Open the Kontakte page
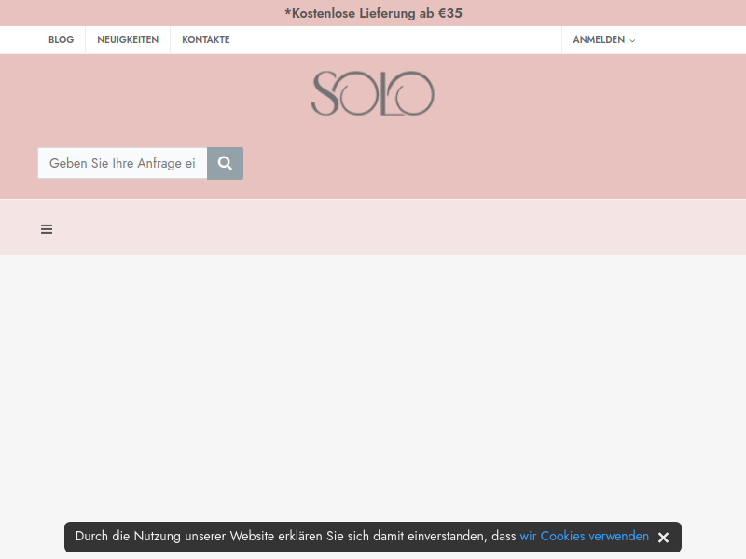Viewport: 746px width, 559px height. (206, 40)
